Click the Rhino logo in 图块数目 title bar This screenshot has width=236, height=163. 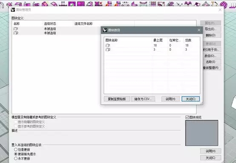pos(105,30)
